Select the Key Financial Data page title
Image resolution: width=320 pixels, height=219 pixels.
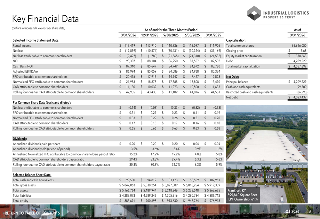(45, 19)
